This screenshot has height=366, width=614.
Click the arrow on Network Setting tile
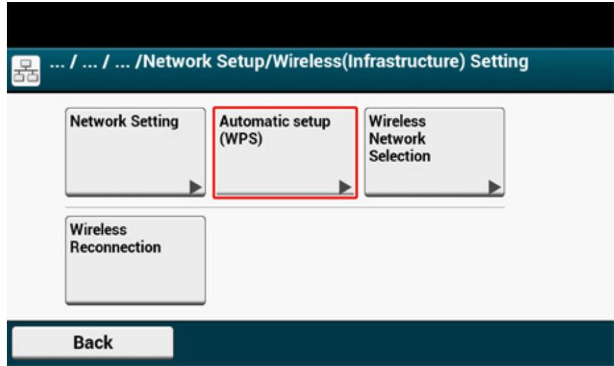tap(195, 187)
